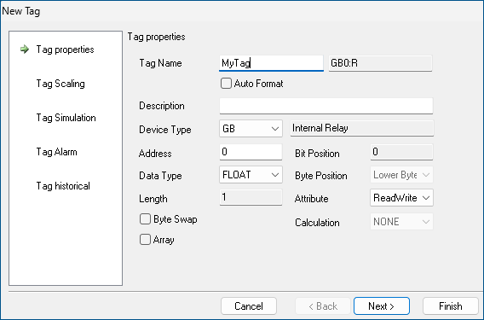Image resolution: width=484 pixels, height=320 pixels.
Task: Enable the Auto Format checkbox
Action: tap(226, 84)
